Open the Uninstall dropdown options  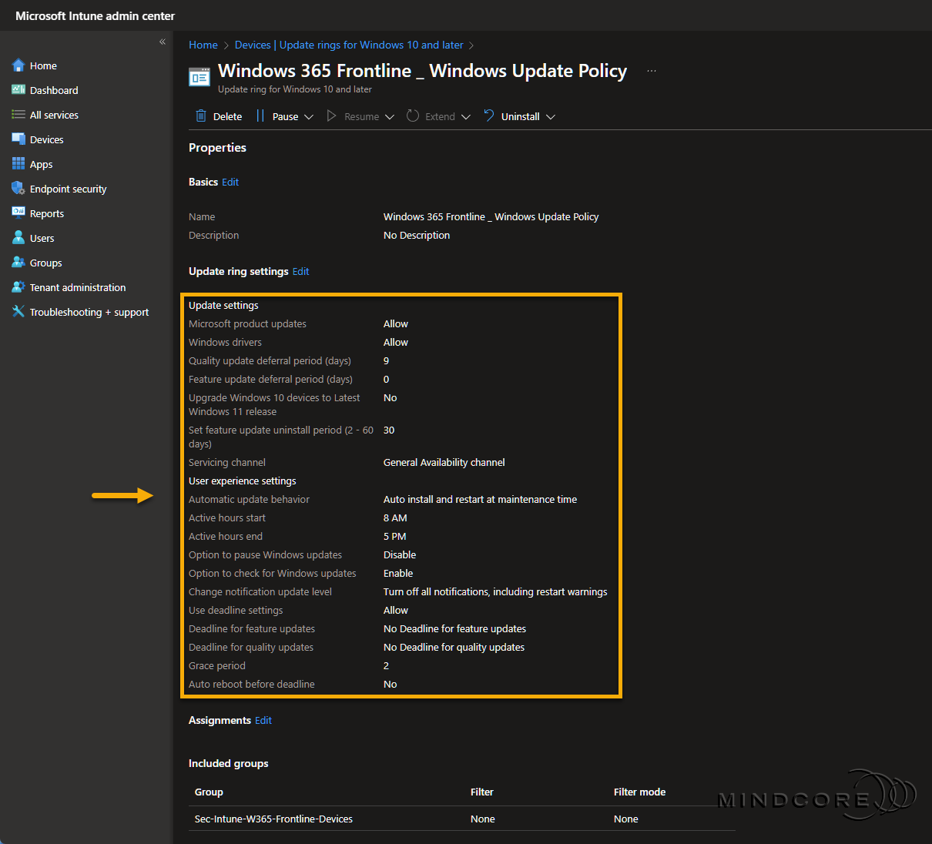[x=551, y=116]
